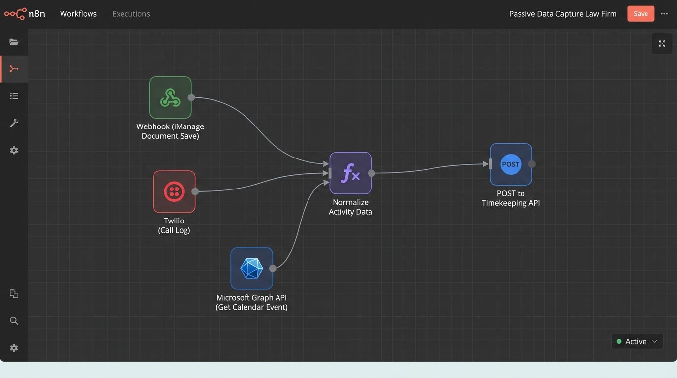
Task: Click the wrench tools icon in sidebar
Action: click(14, 123)
